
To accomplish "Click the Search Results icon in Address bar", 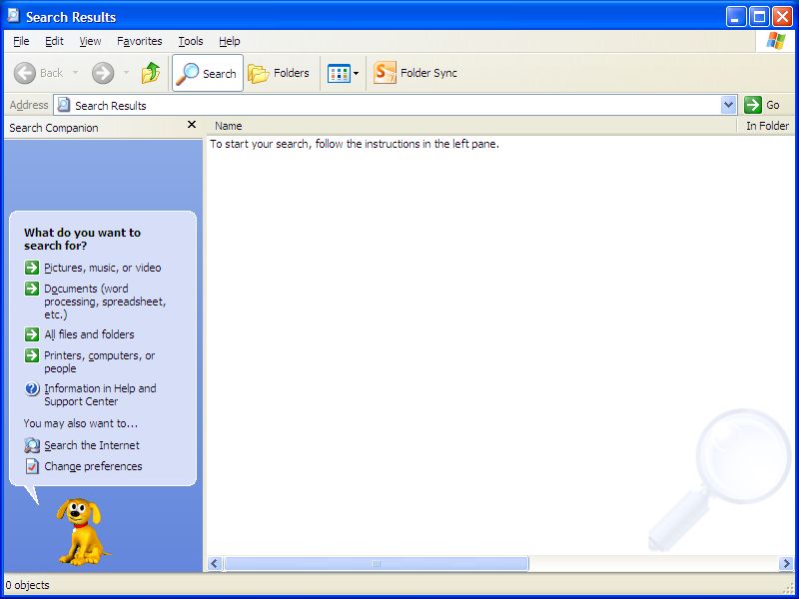I will pos(64,105).
